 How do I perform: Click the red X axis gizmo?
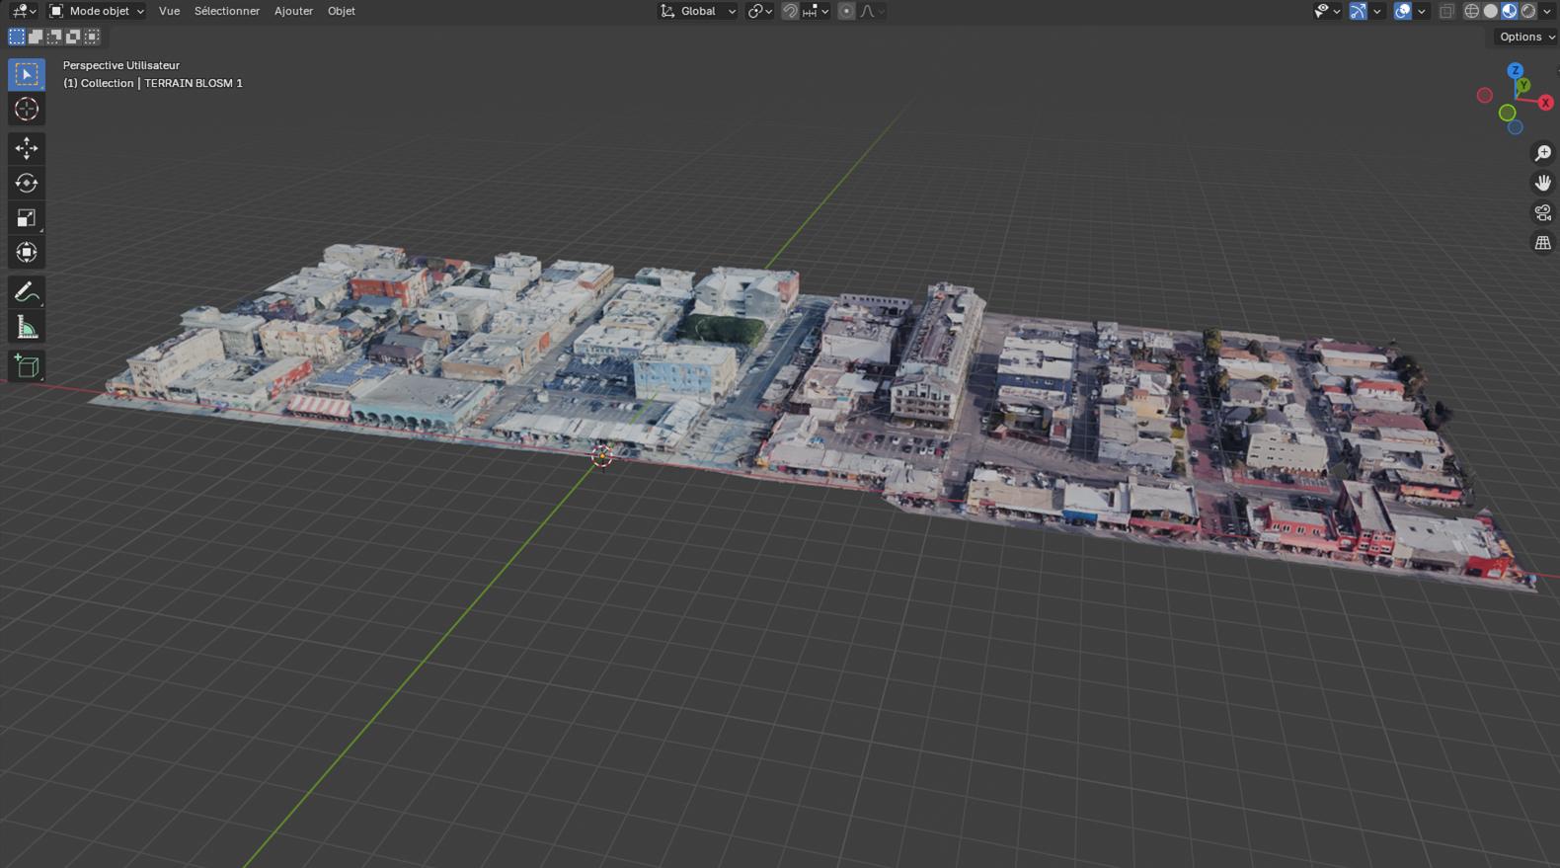click(1545, 103)
